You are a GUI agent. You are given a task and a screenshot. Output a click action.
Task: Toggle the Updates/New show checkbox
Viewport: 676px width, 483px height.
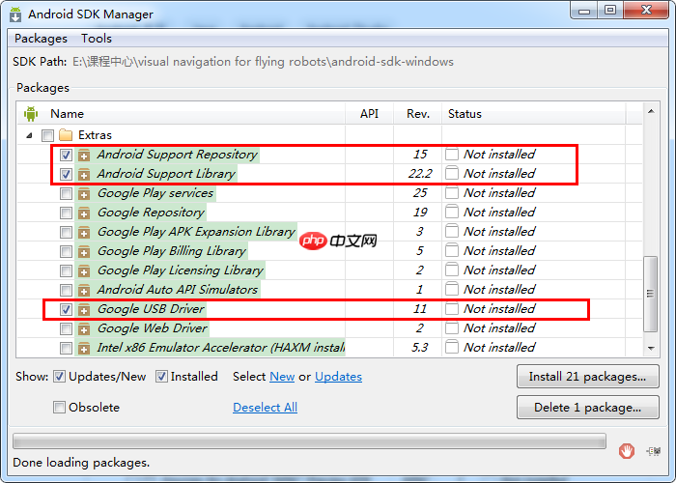tap(59, 377)
